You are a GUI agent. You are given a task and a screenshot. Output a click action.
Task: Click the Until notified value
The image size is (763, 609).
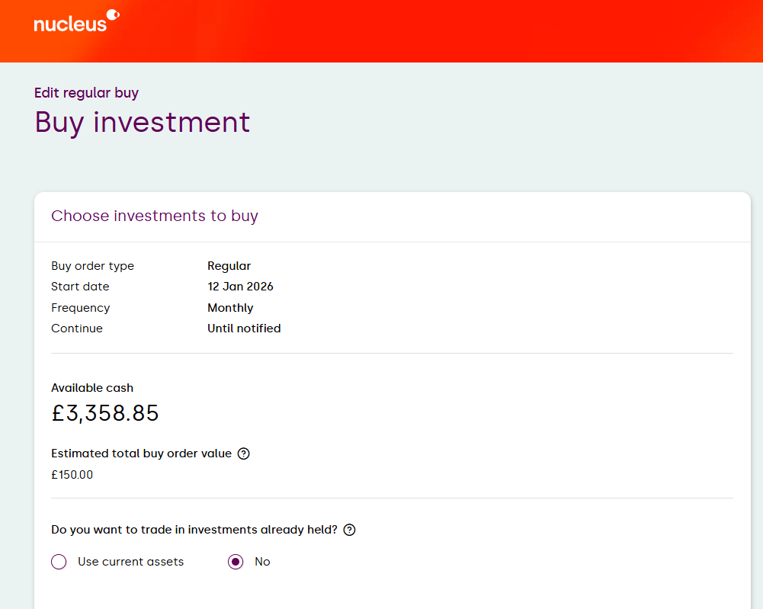pos(244,329)
